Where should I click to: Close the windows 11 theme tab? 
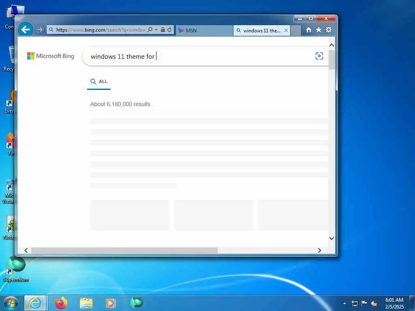click(286, 30)
